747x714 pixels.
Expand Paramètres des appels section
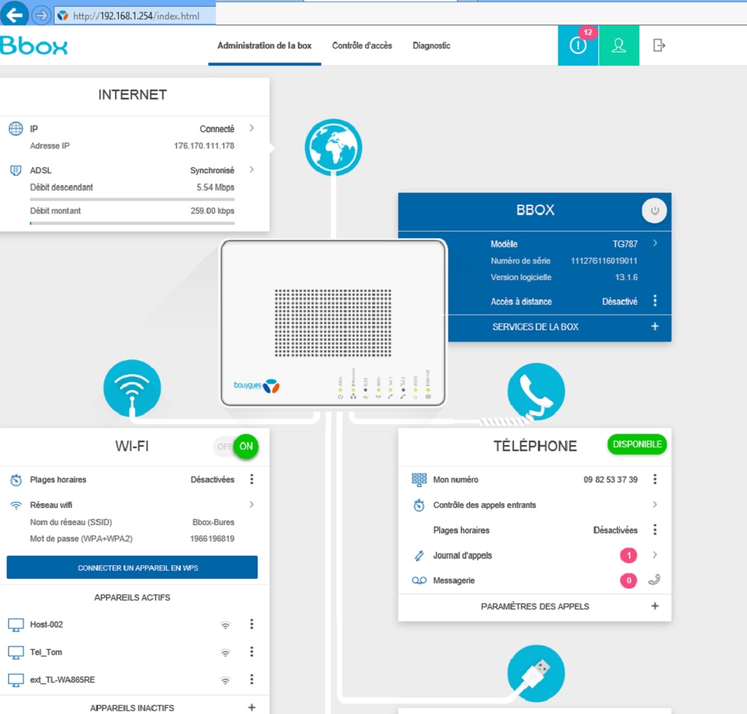point(655,606)
